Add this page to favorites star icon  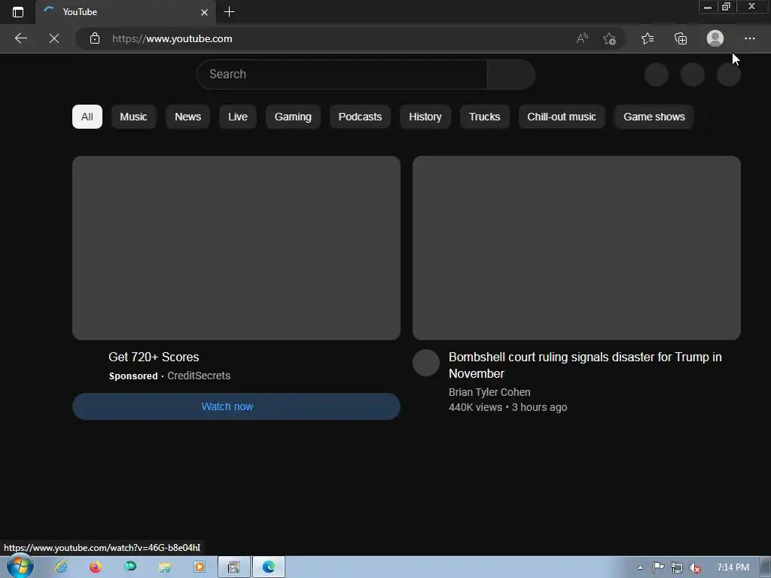point(610,38)
